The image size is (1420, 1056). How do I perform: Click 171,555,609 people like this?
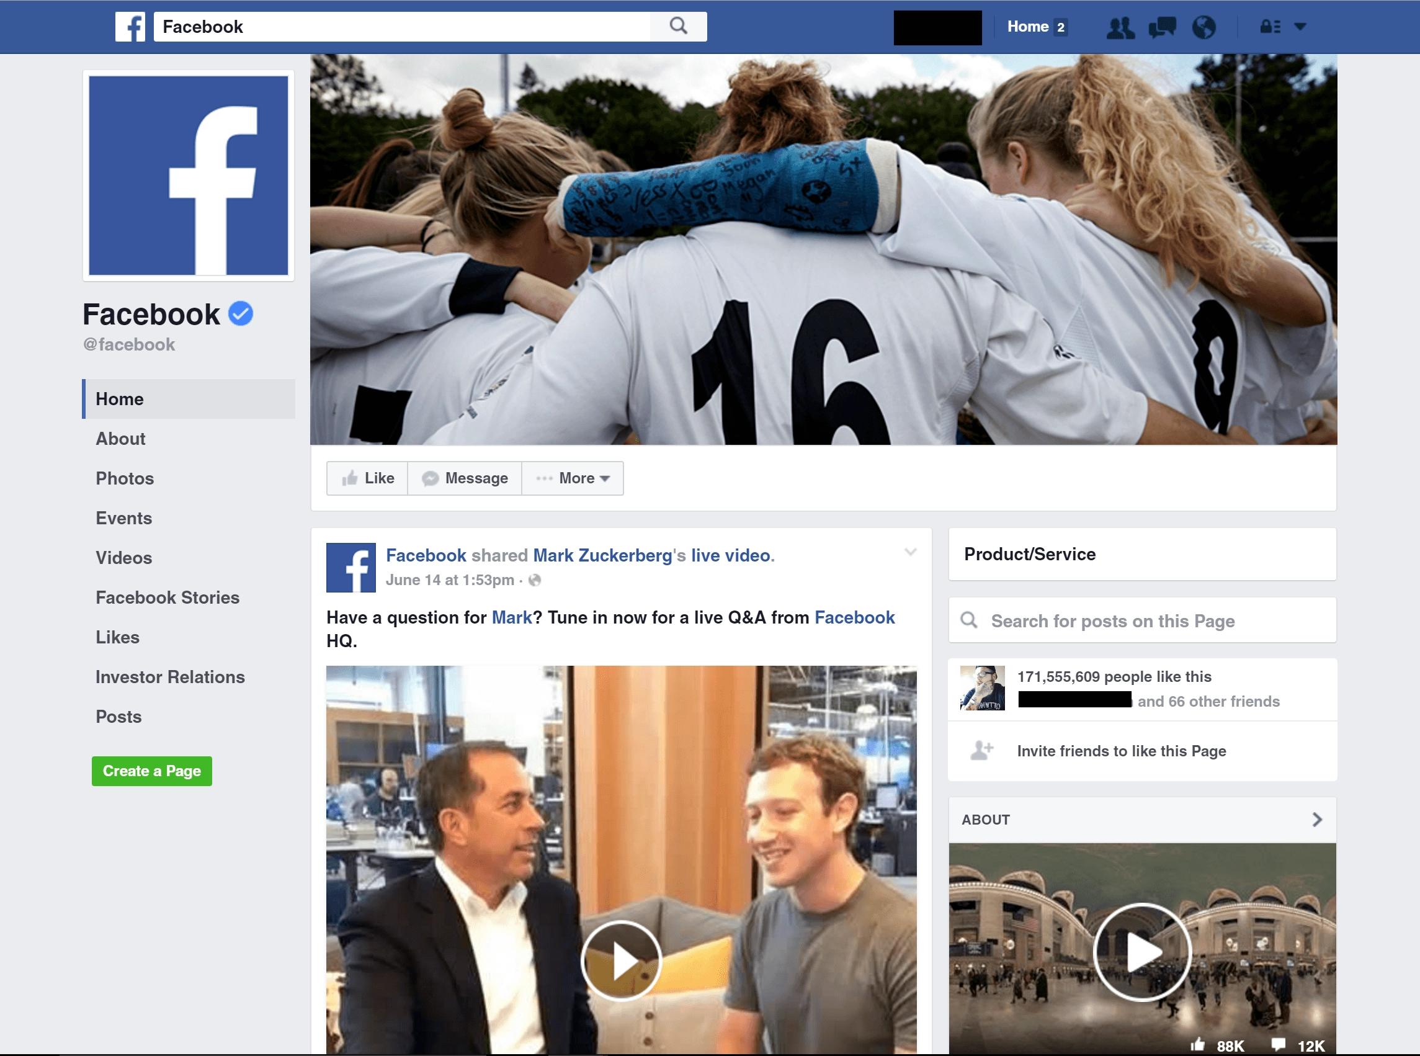tap(1115, 676)
